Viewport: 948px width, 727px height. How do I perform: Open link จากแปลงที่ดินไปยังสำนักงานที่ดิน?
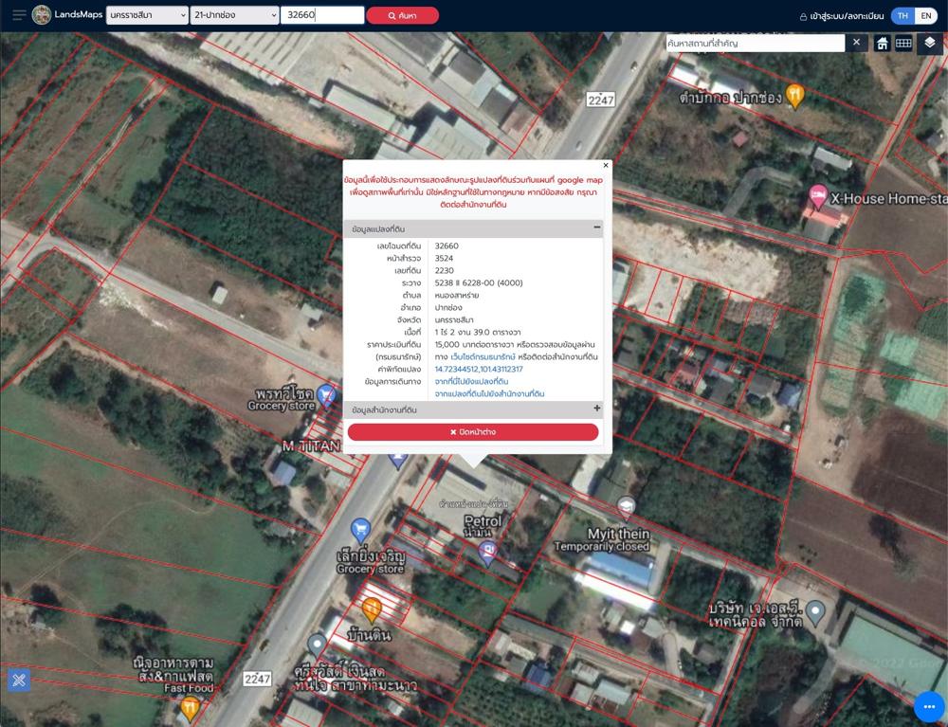pos(490,394)
